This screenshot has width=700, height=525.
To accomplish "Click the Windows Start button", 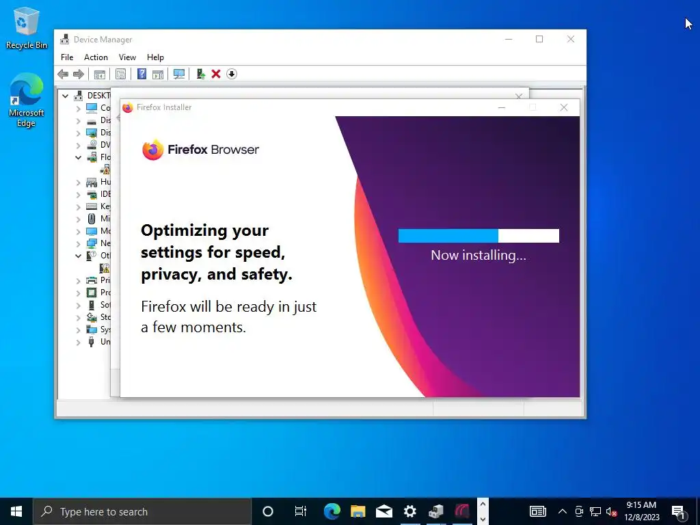I will [x=16, y=511].
